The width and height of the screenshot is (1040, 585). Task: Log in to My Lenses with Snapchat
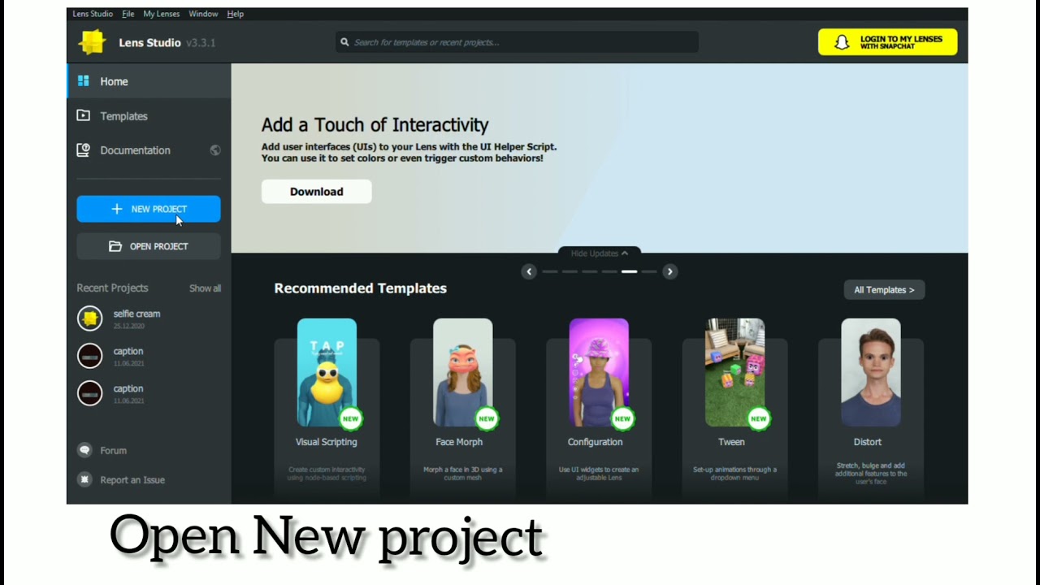pyautogui.click(x=888, y=42)
